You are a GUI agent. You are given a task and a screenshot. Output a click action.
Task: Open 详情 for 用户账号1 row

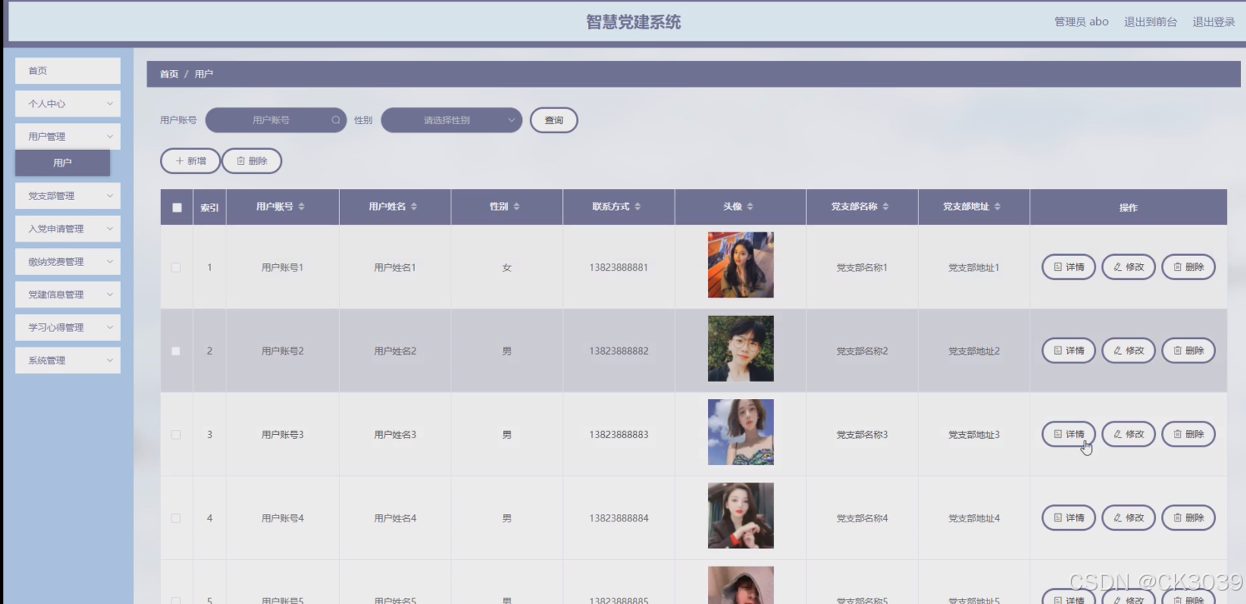coord(1069,267)
